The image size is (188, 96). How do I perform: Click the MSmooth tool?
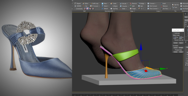pos(184,3)
